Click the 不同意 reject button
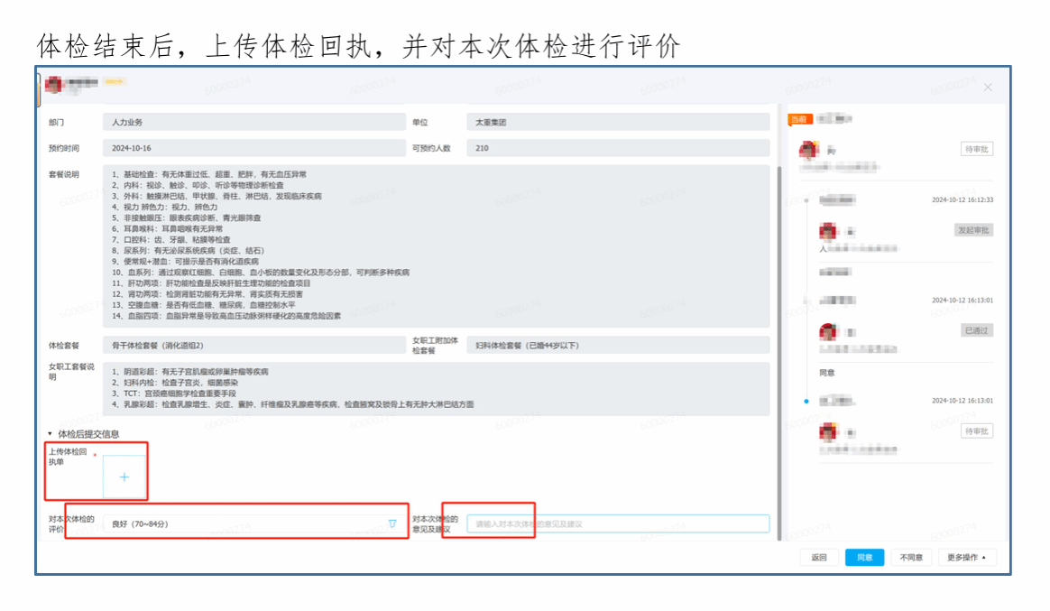 [911, 558]
